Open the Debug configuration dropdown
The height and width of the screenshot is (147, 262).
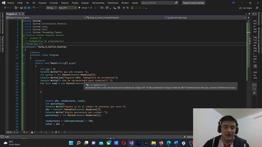(52, 8)
